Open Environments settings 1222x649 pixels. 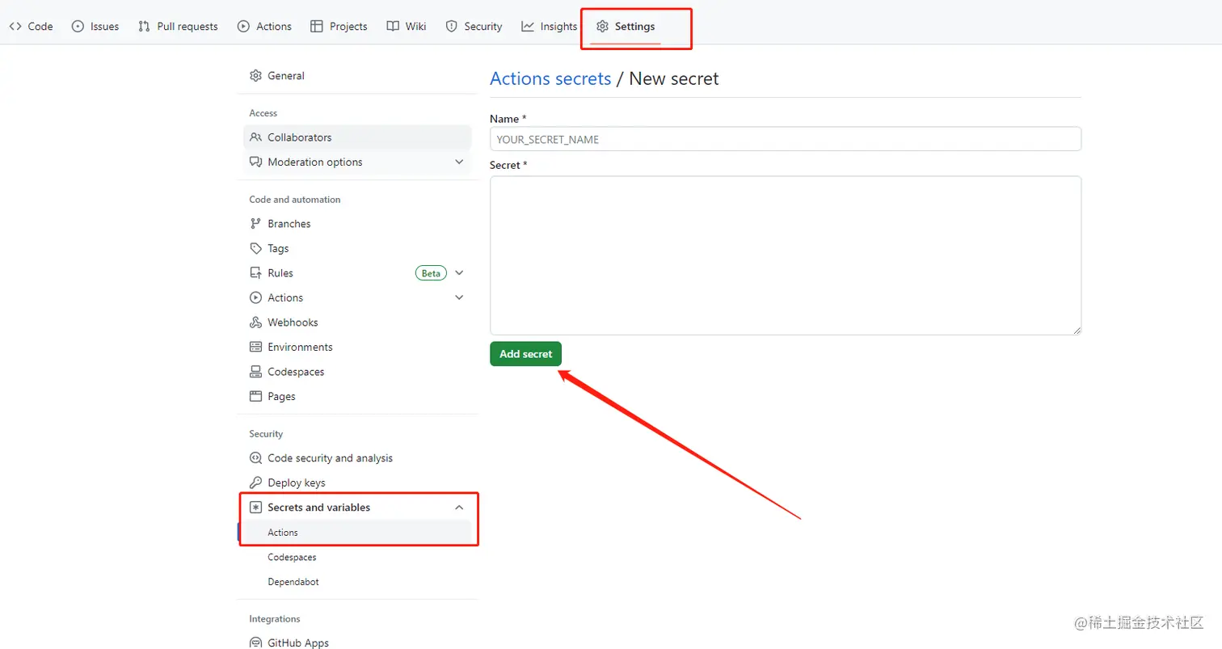tap(357, 347)
